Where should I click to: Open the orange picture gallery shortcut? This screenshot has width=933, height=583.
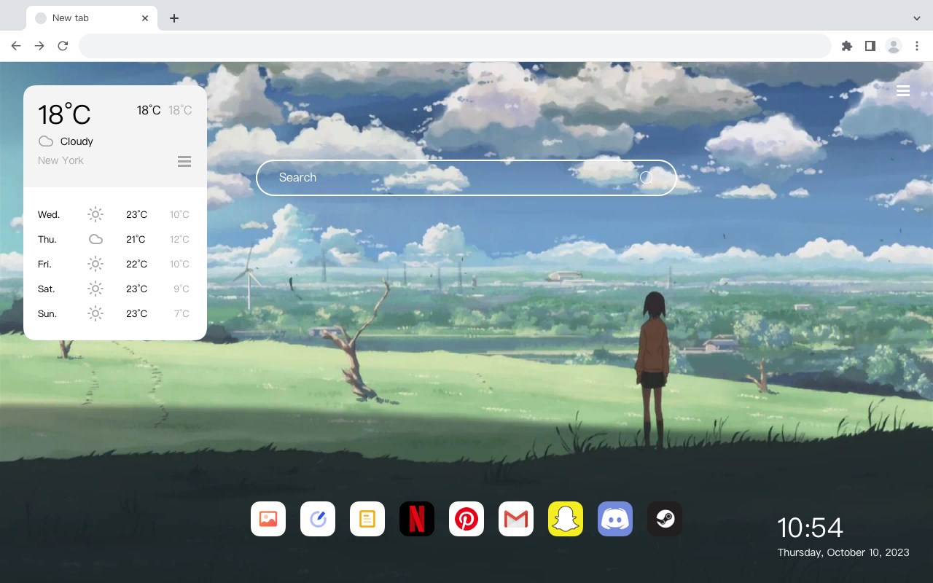click(x=268, y=519)
